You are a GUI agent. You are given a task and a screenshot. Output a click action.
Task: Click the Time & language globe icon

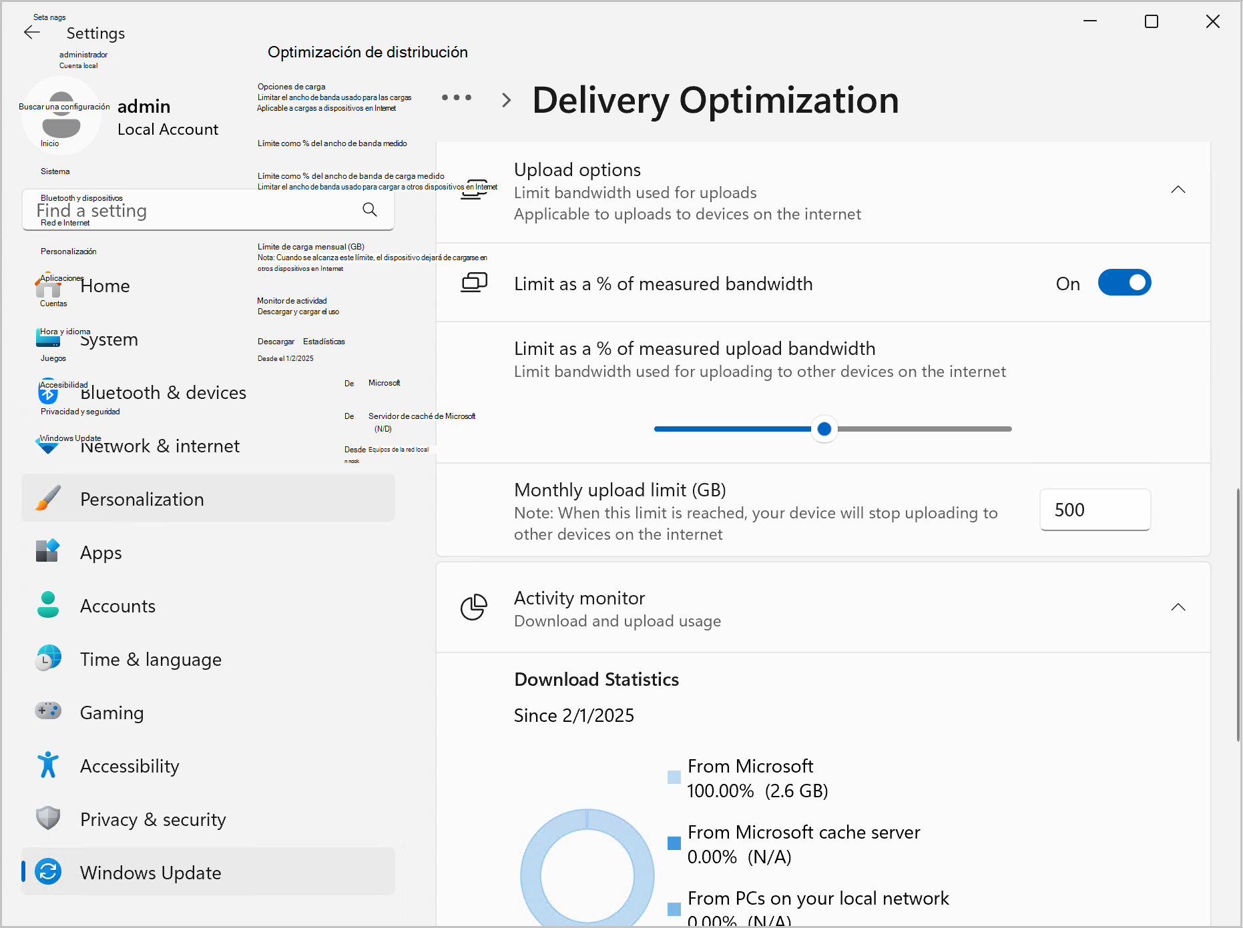[x=48, y=658]
